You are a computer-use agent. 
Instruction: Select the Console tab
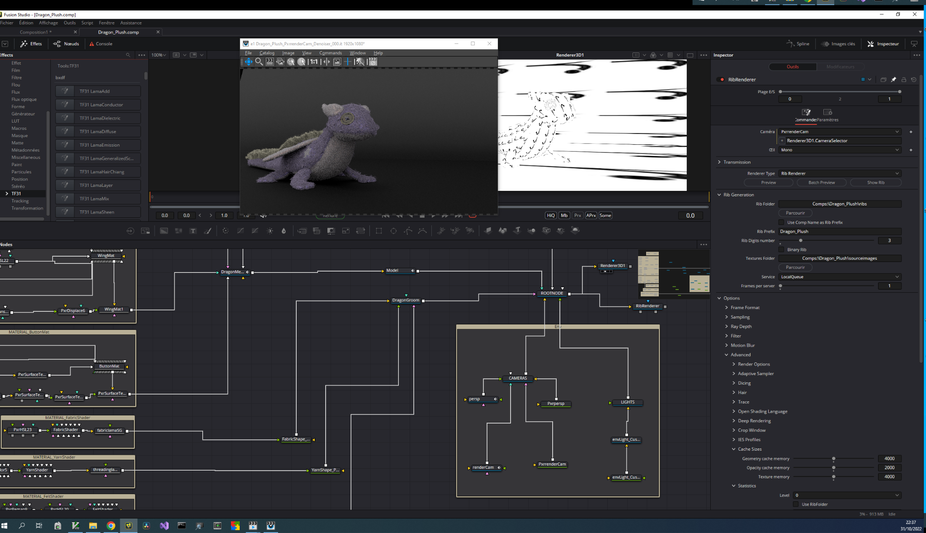pyautogui.click(x=104, y=44)
